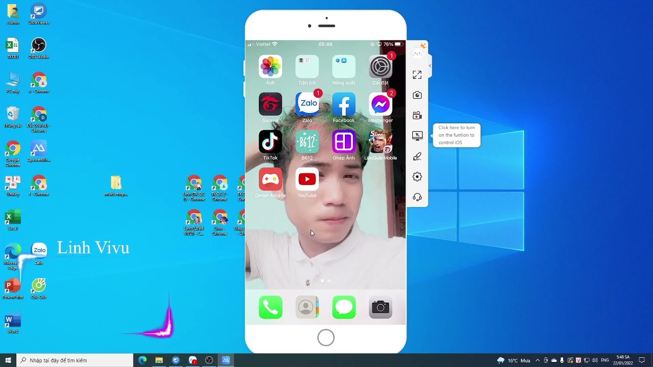Open the weather widget showing 16°C Mưa

[514, 360]
